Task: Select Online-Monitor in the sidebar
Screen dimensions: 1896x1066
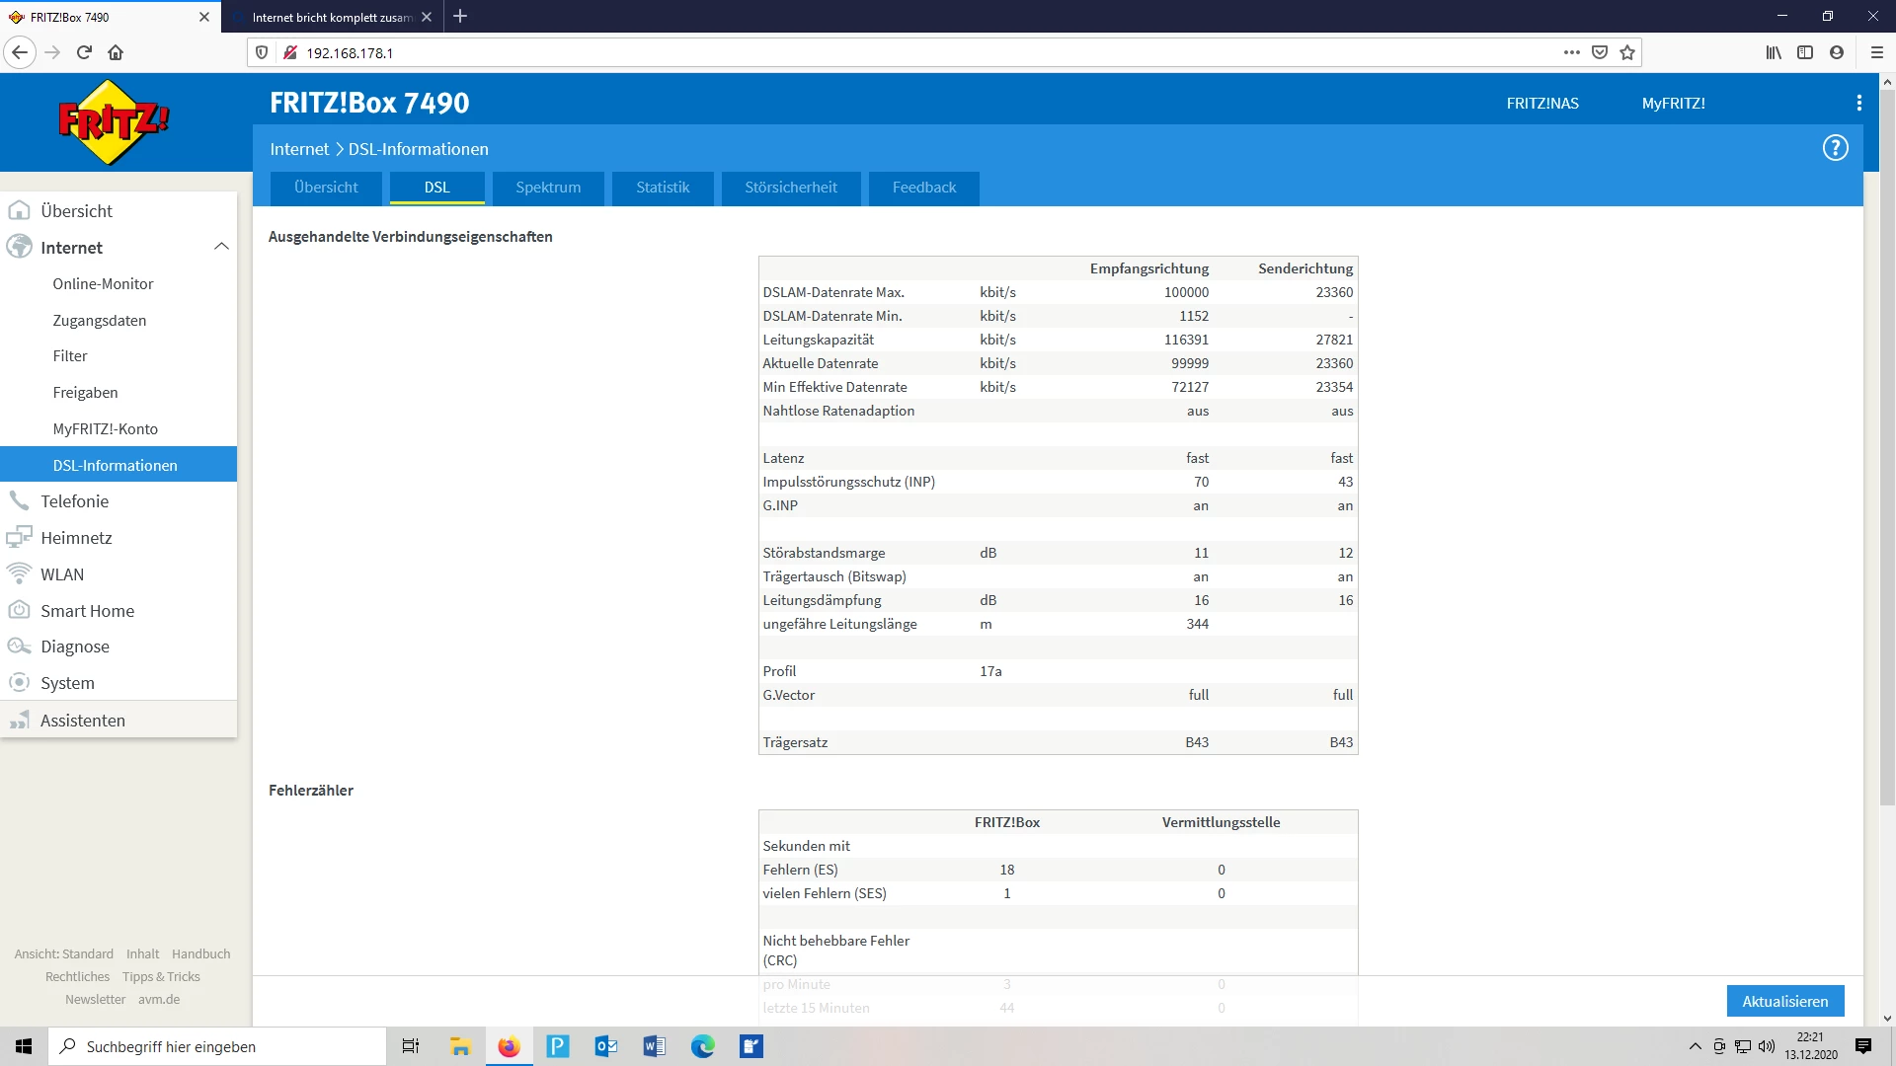Action: pyautogui.click(x=103, y=284)
